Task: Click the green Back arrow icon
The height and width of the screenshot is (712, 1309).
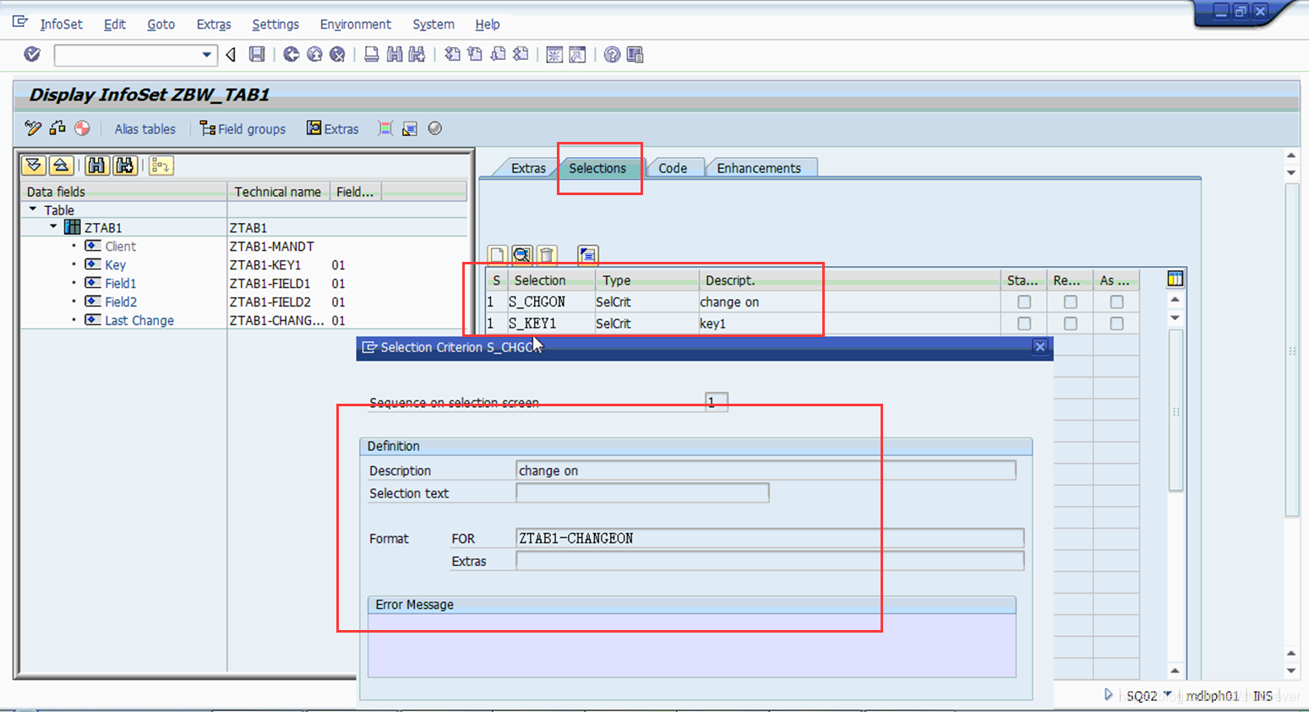Action: [292, 55]
